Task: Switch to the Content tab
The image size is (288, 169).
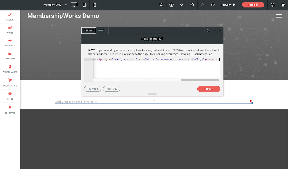Action: tap(88, 30)
